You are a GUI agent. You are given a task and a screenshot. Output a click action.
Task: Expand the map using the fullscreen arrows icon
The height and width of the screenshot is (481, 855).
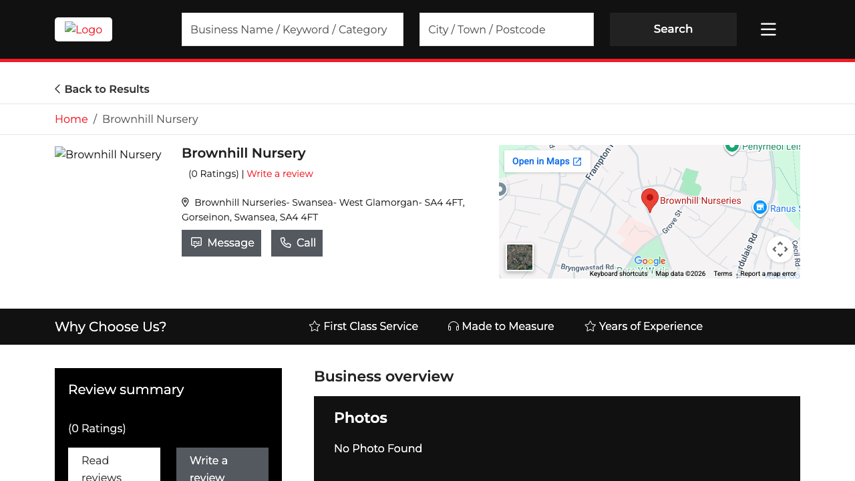[x=780, y=249]
